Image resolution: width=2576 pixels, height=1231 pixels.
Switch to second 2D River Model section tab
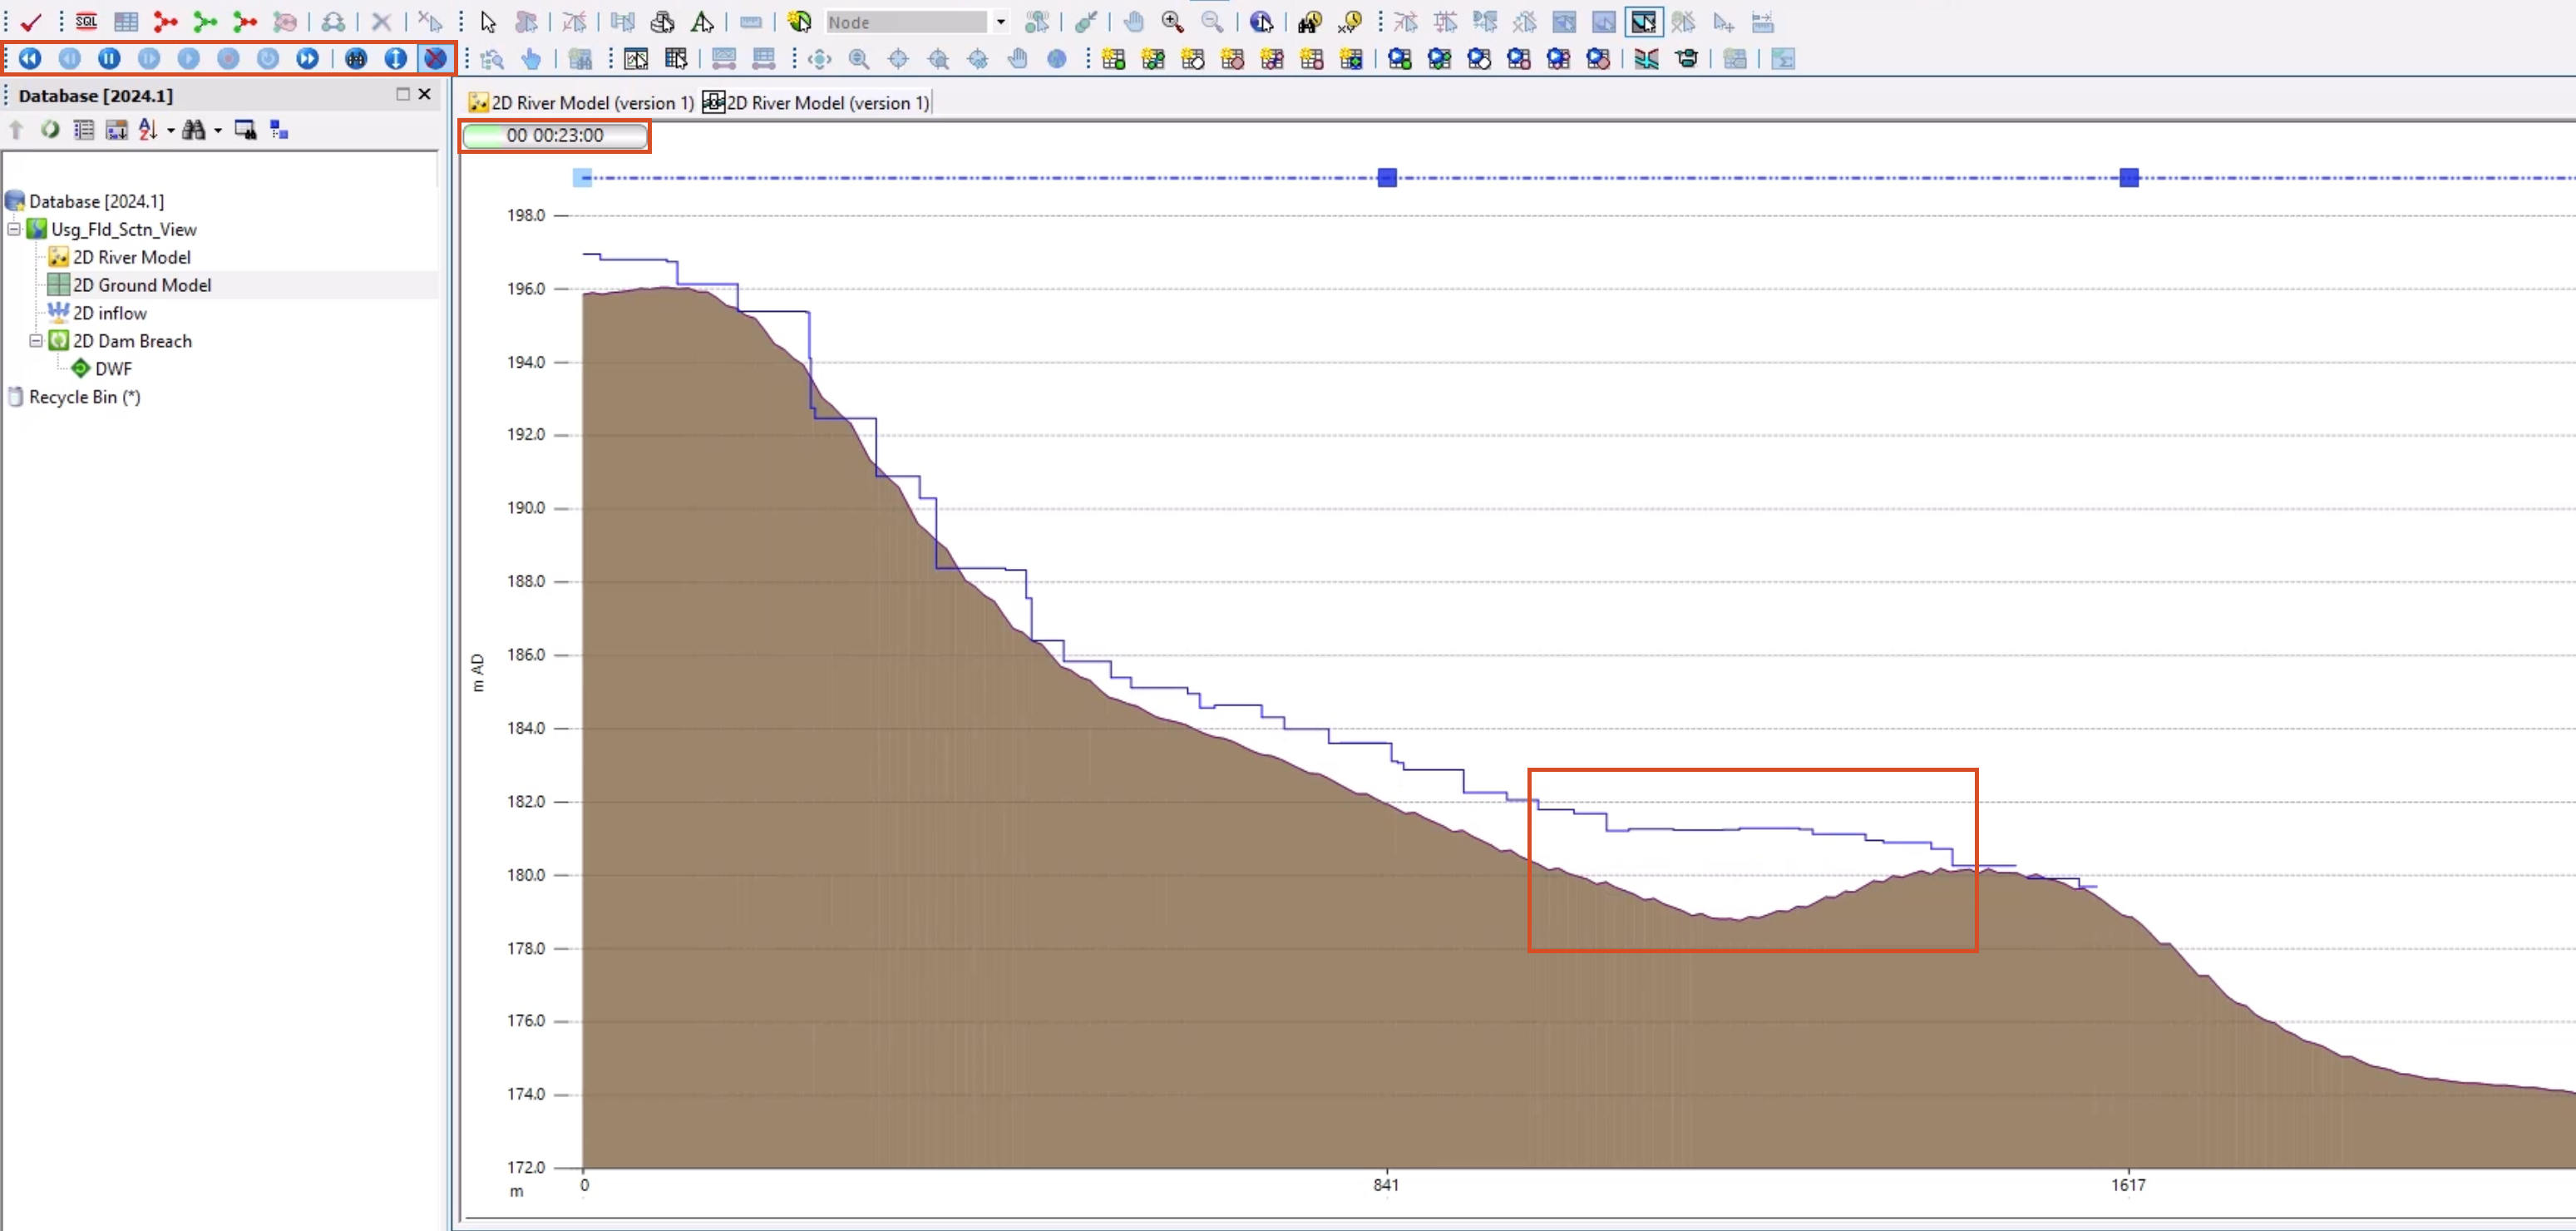click(x=816, y=103)
